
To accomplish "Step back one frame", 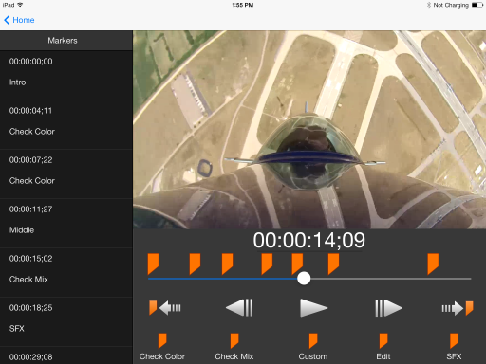I will coord(239,308).
